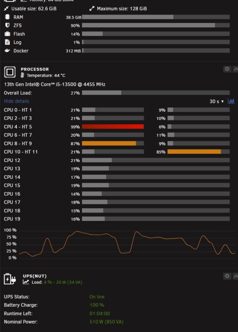Image resolution: width=238 pixels, height=332 pixels.
Task: Click the '312 MiB' Docker value
Action: 73,51
